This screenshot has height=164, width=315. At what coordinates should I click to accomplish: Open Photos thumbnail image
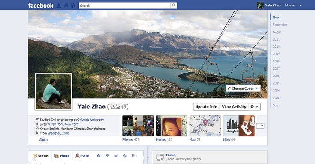point(172,126)
